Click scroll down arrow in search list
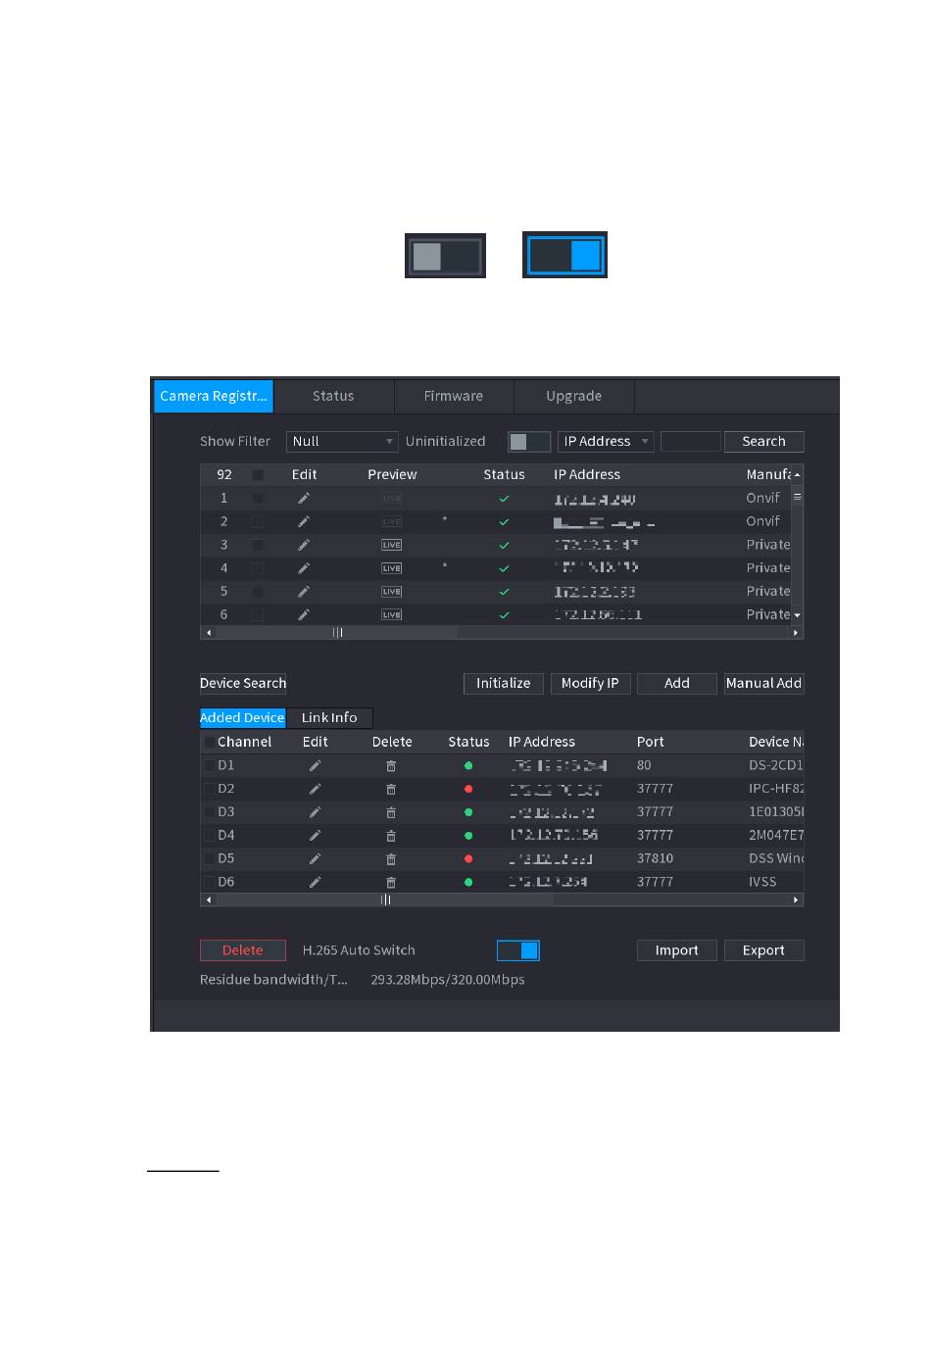Image resolution: width=931 pixels, height=1359 pixels. [x=798, y=615]
